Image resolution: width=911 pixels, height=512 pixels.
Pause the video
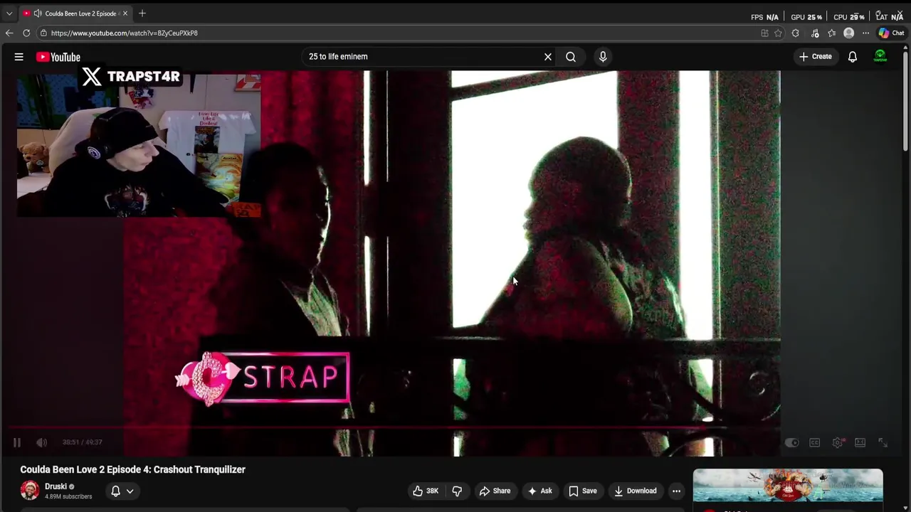click(17, 442)
